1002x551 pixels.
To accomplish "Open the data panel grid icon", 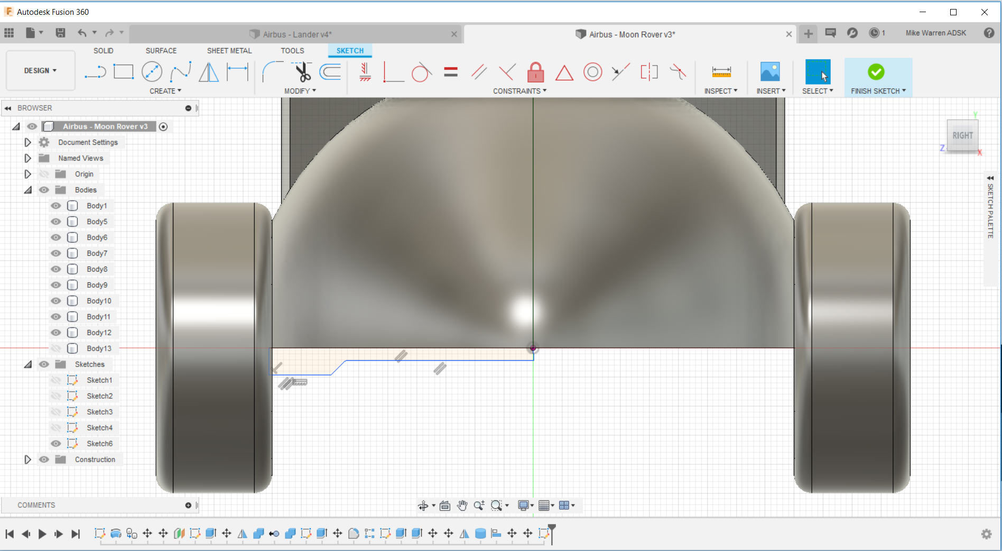I will [x=9, y=33].
